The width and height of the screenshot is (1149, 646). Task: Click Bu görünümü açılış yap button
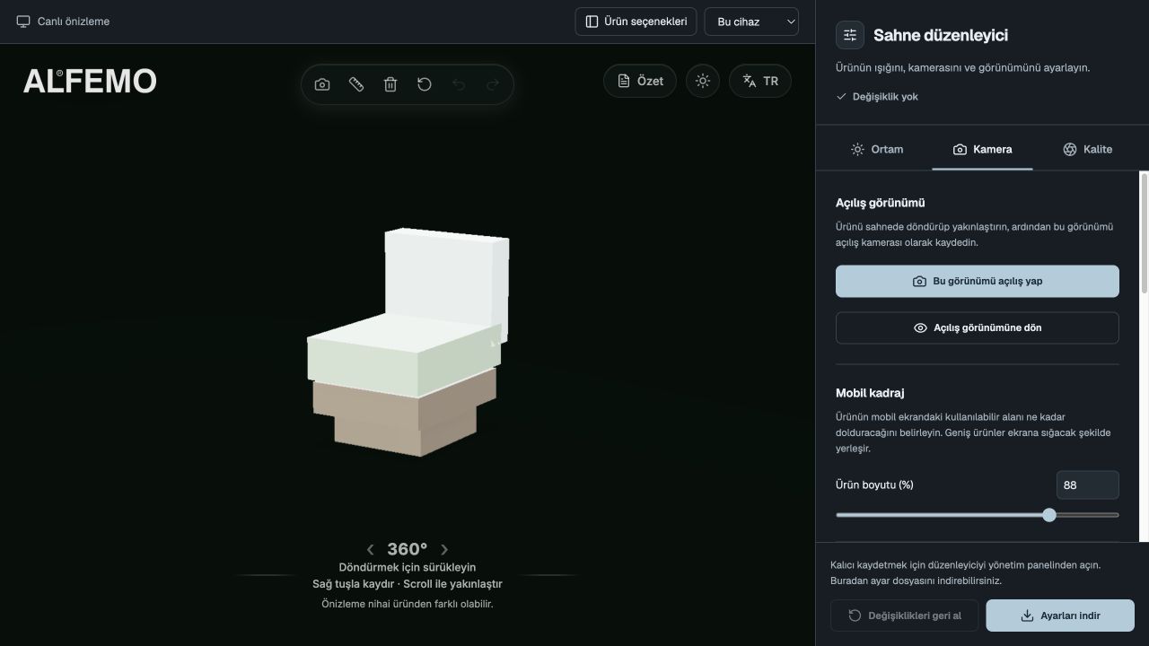(x=978, y=281)
